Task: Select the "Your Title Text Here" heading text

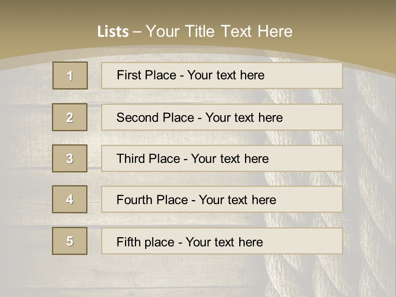Action: click(219, 31)
